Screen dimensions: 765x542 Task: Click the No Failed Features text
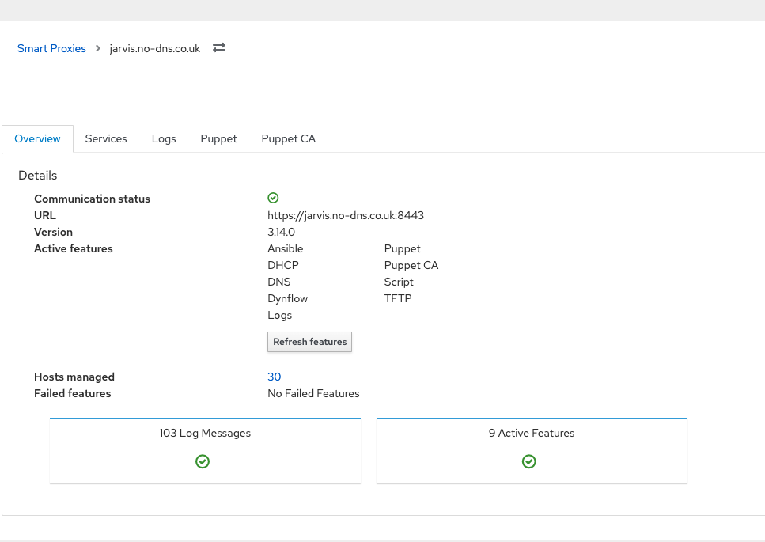pyautogui.click(x=313, y=393)
